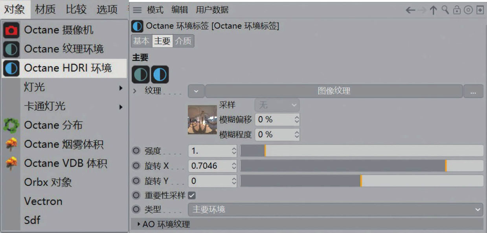Open the attribute manager hamburger menu
Viewport: 487px width, 233px height.
(137, 10)
